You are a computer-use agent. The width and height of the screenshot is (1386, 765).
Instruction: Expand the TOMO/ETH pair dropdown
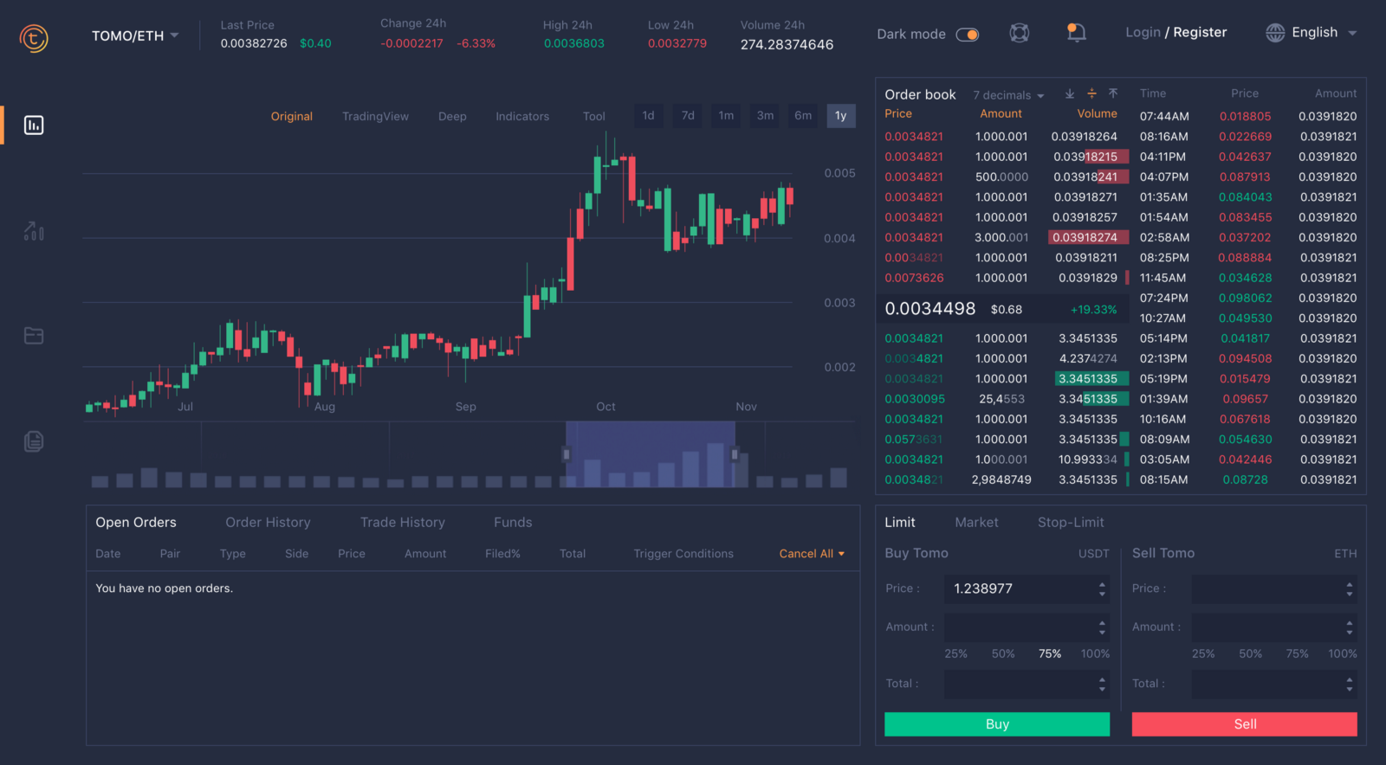(135, 35)
